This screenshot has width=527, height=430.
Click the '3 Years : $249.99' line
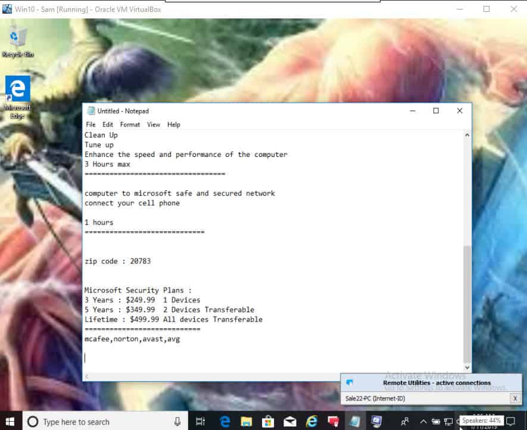142,300
